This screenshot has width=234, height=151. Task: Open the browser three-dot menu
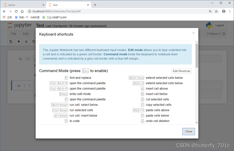coord(230,11)
